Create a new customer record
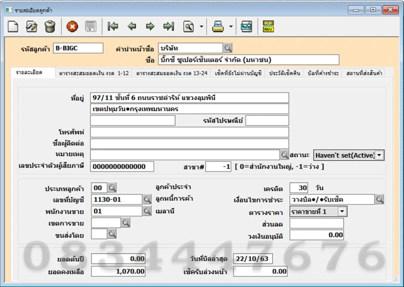This screenshot has height=287, width=404. (x=13, y=26)
